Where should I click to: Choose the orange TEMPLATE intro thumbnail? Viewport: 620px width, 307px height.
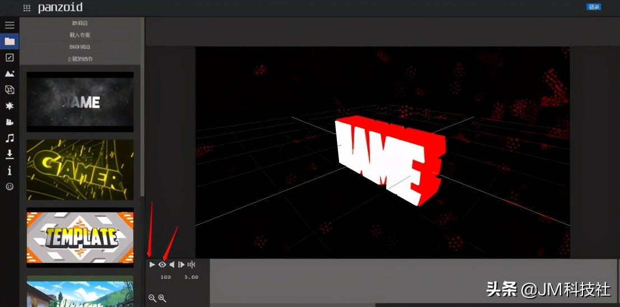pos(80,238)
